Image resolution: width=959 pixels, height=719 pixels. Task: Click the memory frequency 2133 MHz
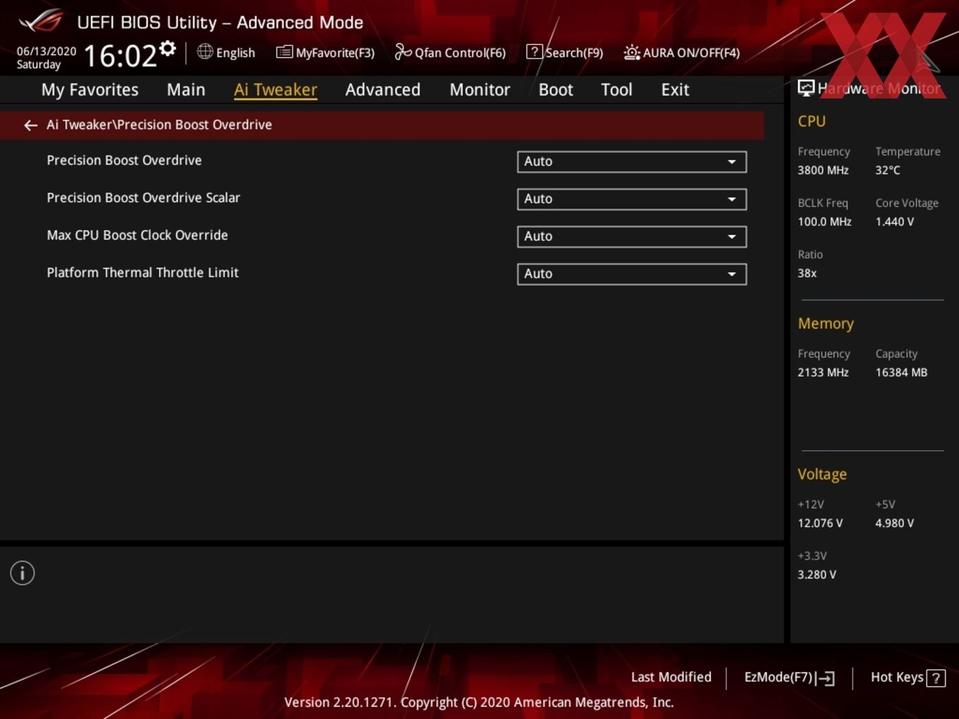[x=823, y=372]
